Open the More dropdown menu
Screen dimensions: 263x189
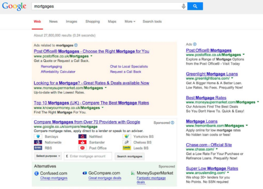point(130,21)
